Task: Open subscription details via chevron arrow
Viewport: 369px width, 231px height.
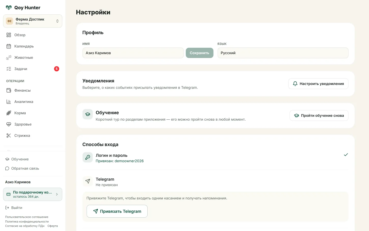Action: pyautogui.click(x=57, y=194)
